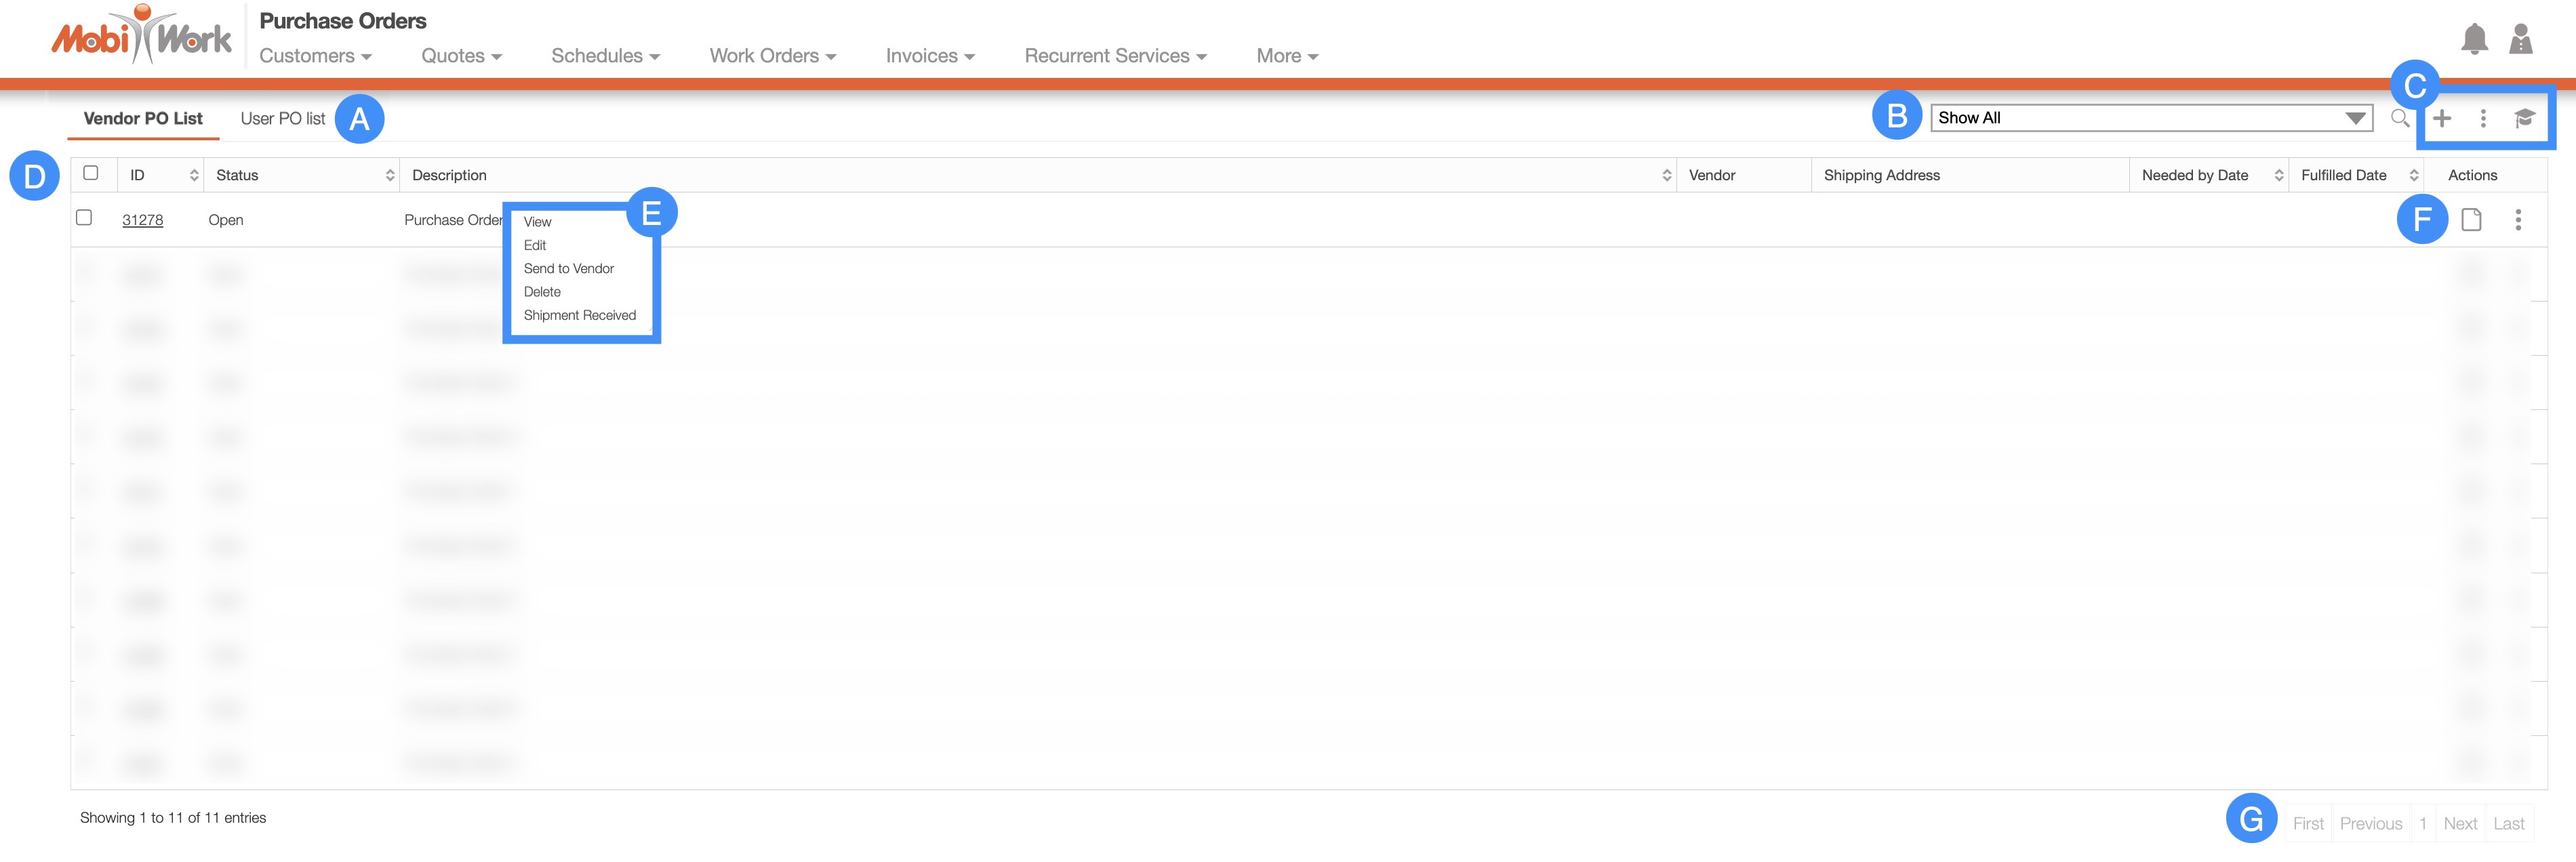
Task: Switch to the User PO list tab
Action: coord(283,118)
